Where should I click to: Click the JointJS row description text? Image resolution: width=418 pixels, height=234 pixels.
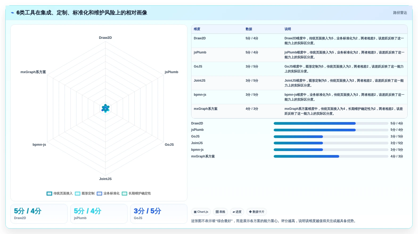coord(344,83)
